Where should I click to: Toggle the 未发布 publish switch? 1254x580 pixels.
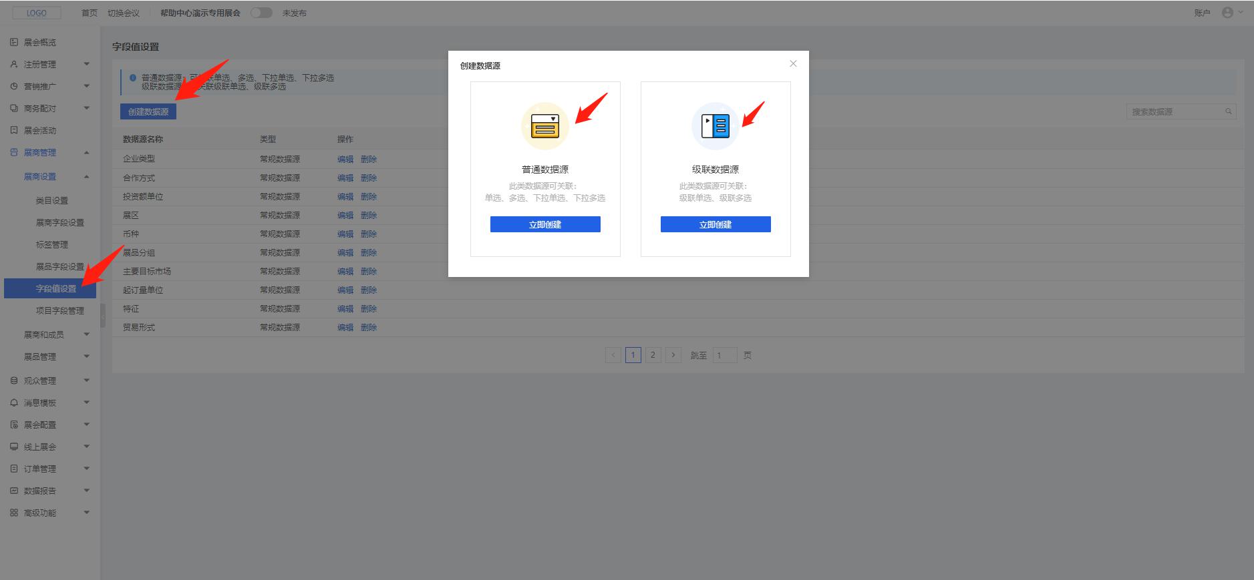click(261, 13)
